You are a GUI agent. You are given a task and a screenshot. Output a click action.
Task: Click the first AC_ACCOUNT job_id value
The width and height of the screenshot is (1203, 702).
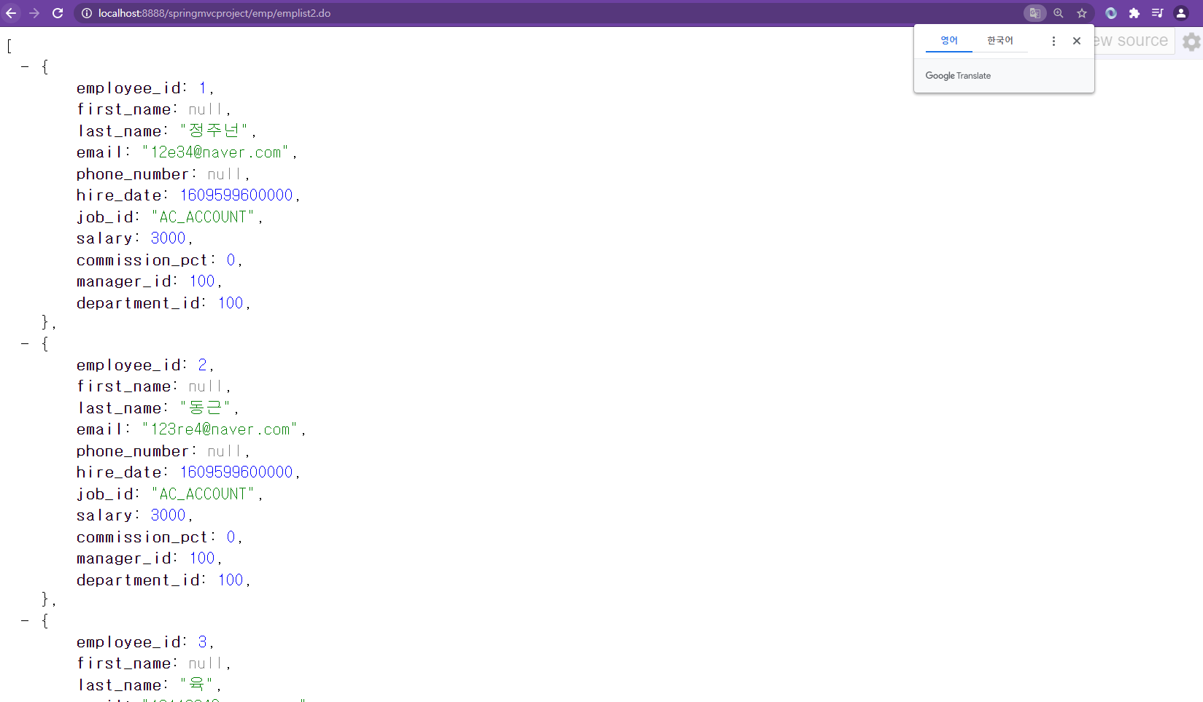[x=203, y=217]
